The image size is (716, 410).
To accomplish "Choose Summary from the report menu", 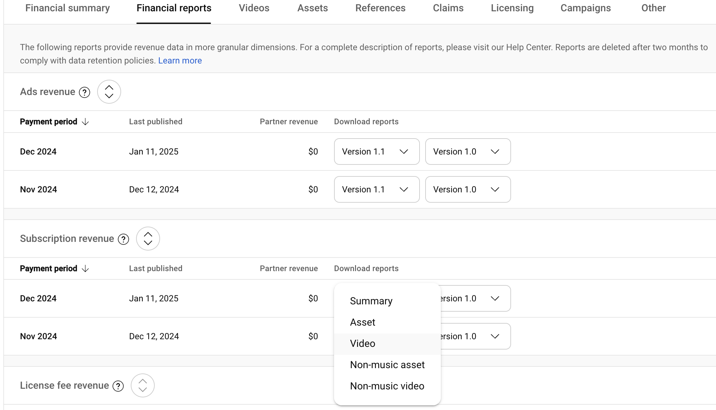I will [x=371, y=301].
